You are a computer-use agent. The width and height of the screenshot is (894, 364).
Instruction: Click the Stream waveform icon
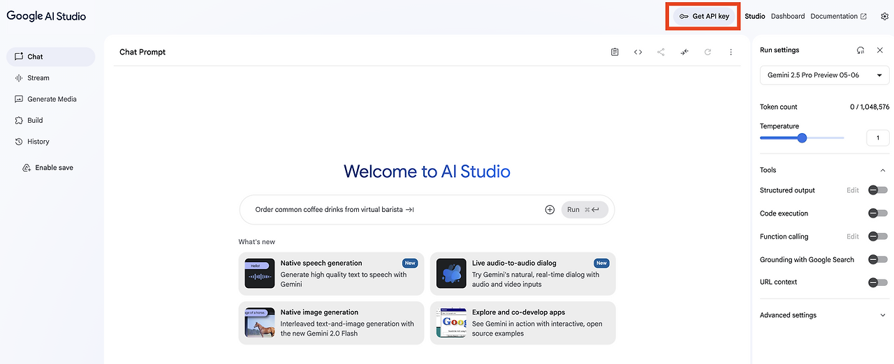pyautogui.click(x=19, y=78)
